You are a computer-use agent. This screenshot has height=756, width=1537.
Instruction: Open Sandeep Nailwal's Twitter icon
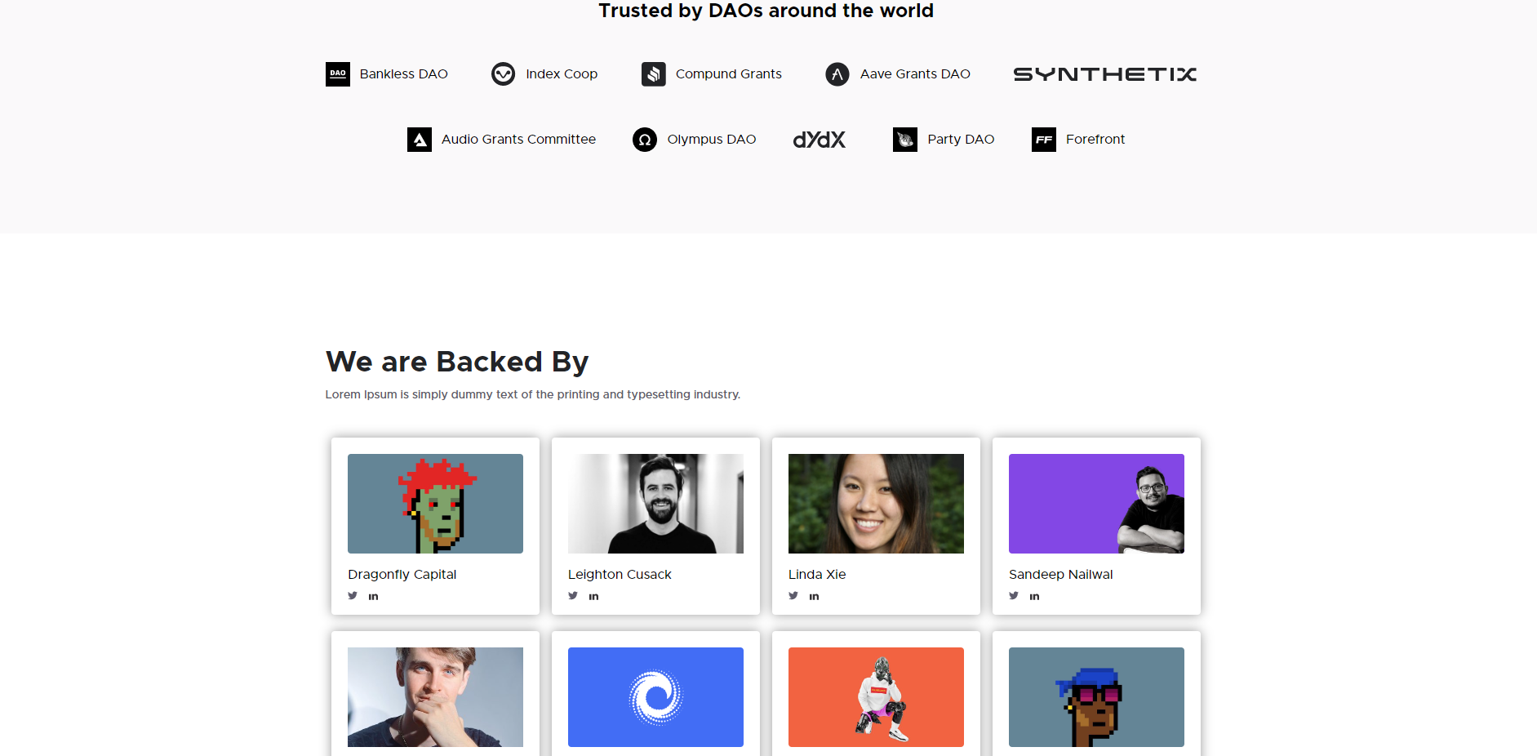click(1014, 596)
